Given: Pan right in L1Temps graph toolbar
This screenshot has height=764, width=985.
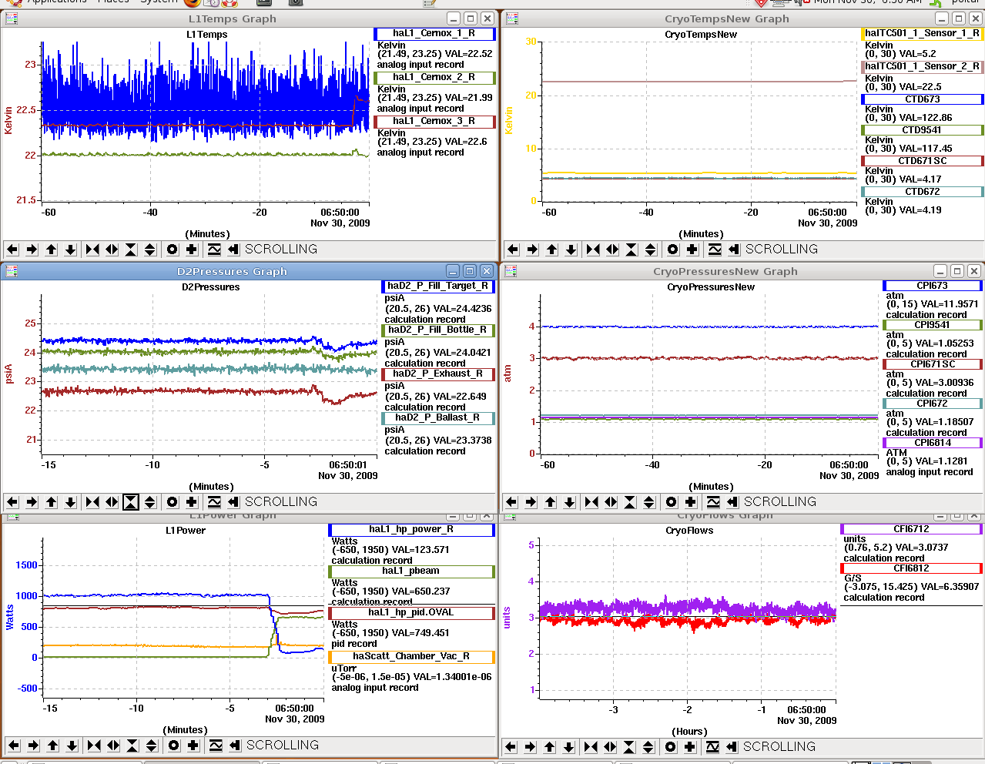Looking at the screenshot, I should [32, 250].
